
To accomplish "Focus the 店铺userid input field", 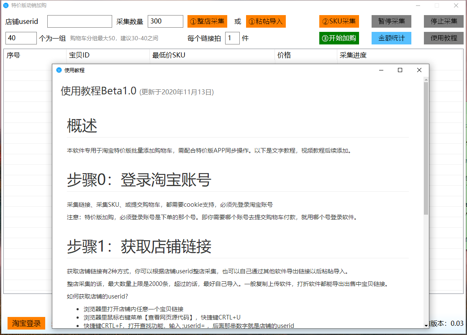I will coord(80,21).
